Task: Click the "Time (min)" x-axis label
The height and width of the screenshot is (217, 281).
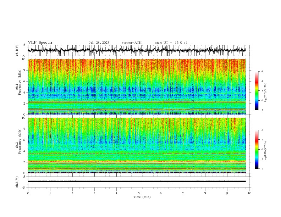Action: coord(142,197)
